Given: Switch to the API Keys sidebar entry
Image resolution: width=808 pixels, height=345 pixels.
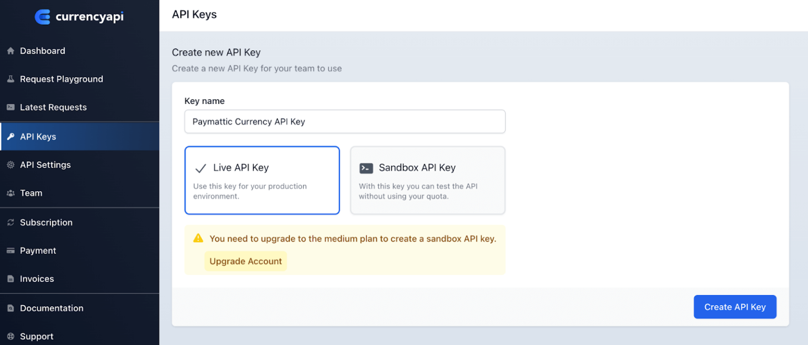Looking at the screenshot, I should coord(38,136).
